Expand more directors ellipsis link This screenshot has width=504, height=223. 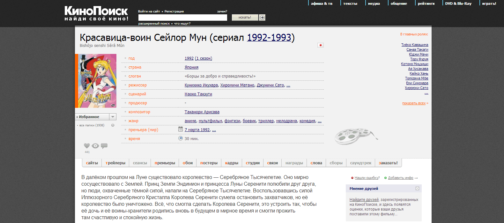coord(288,85)
